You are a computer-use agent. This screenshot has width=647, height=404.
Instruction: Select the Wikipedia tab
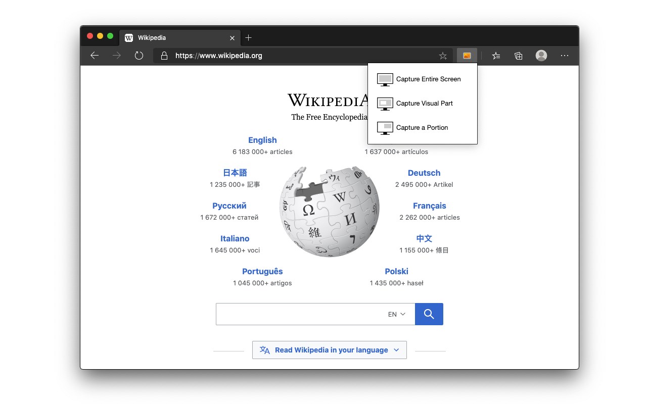coord(180,38)
